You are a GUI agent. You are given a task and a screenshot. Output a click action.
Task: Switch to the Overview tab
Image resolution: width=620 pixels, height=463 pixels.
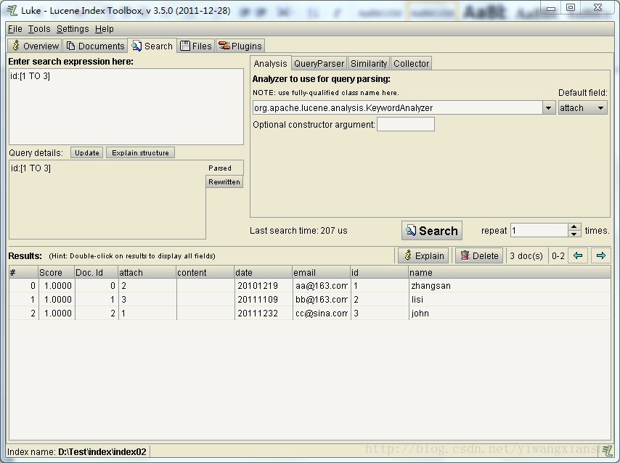[x=35, y=46]
